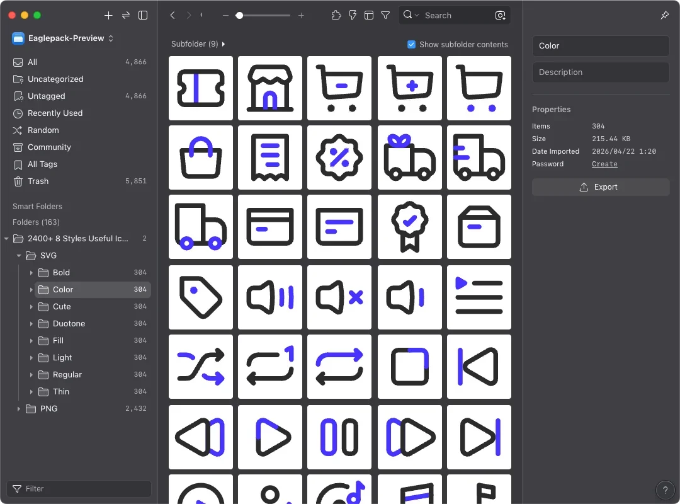
Task: Expand the Subfolder (9) disclosure arrow
Action: pos(224,44)
